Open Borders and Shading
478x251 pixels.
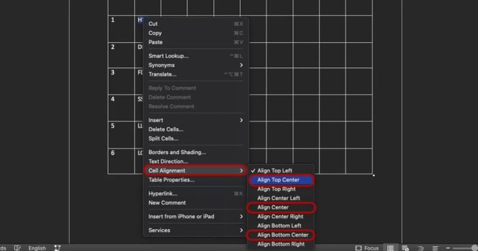pos(196,152)
